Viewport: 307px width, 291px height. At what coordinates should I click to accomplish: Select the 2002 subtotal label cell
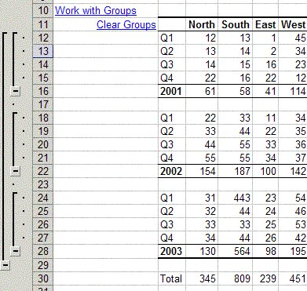click(x=172, y=171)
